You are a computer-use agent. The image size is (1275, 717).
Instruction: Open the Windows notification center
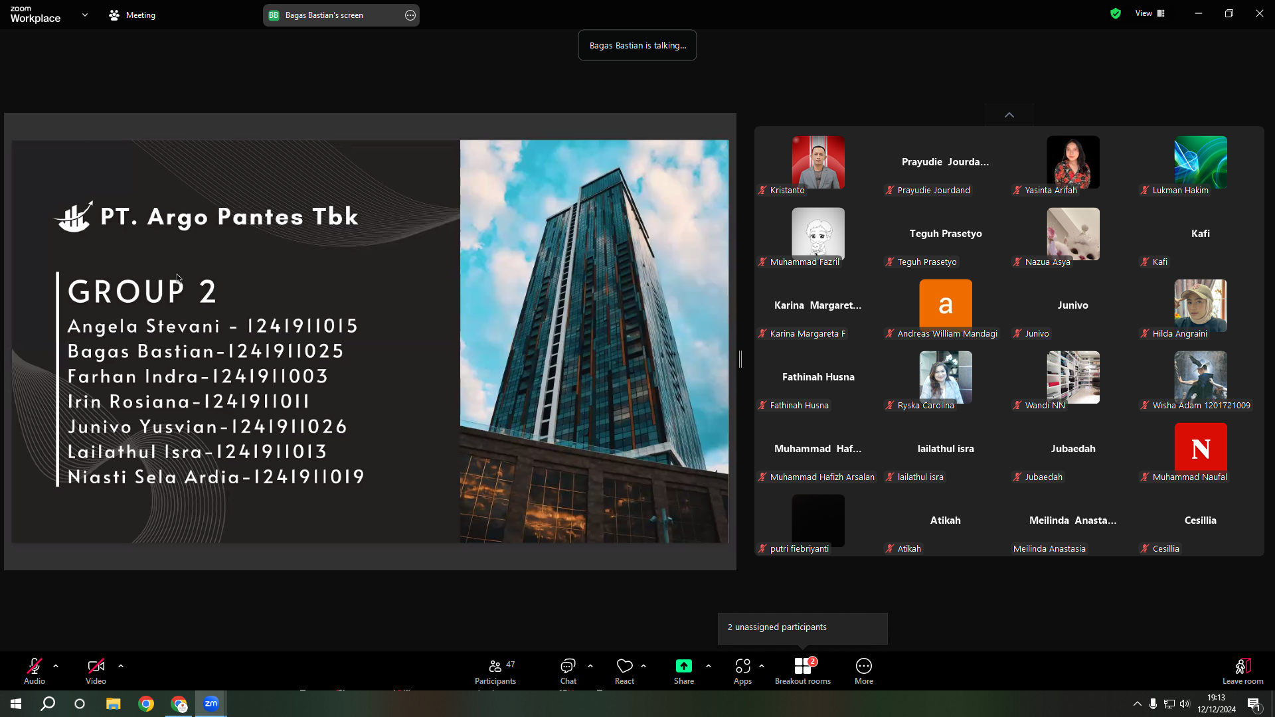[x=1254, y=704]
